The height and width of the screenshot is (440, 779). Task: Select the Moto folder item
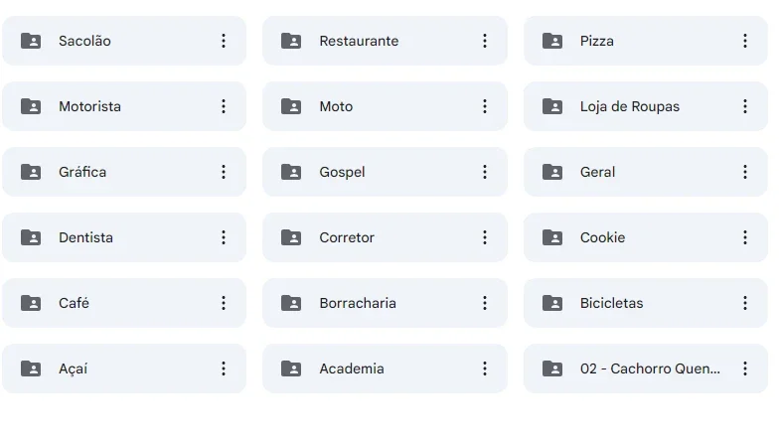coord(386,106)
